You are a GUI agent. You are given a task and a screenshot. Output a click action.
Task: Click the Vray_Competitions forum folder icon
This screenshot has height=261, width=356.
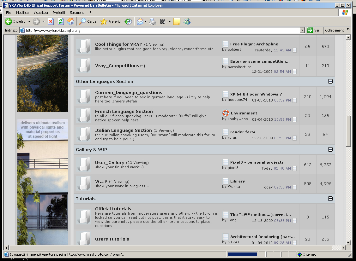[x=84, y=66]
